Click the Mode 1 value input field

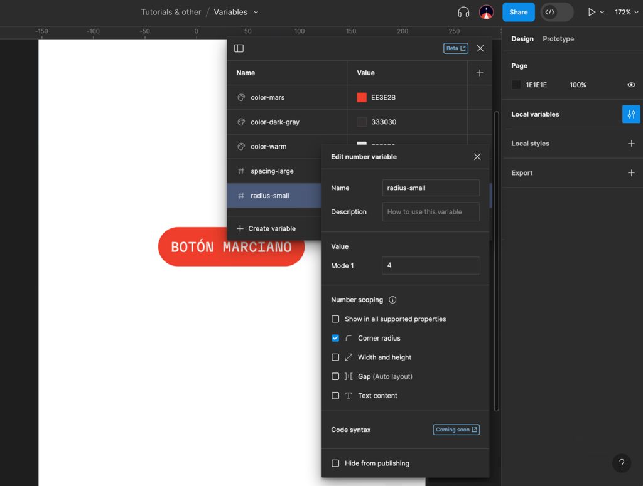431,265
